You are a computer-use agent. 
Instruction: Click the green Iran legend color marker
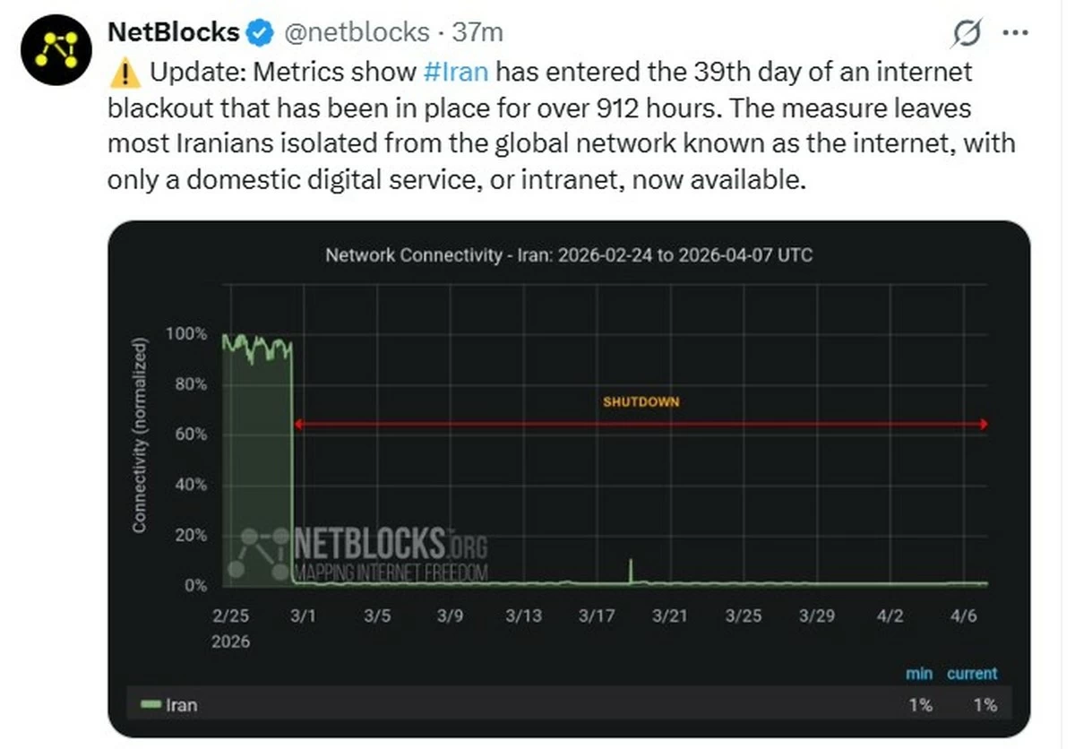coord(151,705)
